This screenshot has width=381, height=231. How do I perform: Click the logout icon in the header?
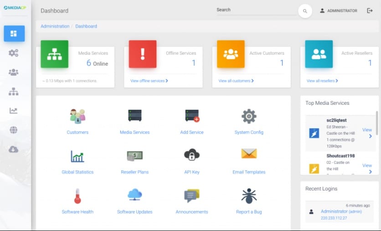point(370,10)
